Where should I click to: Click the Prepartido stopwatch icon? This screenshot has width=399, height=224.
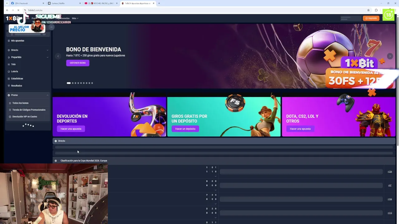[9, 57]
